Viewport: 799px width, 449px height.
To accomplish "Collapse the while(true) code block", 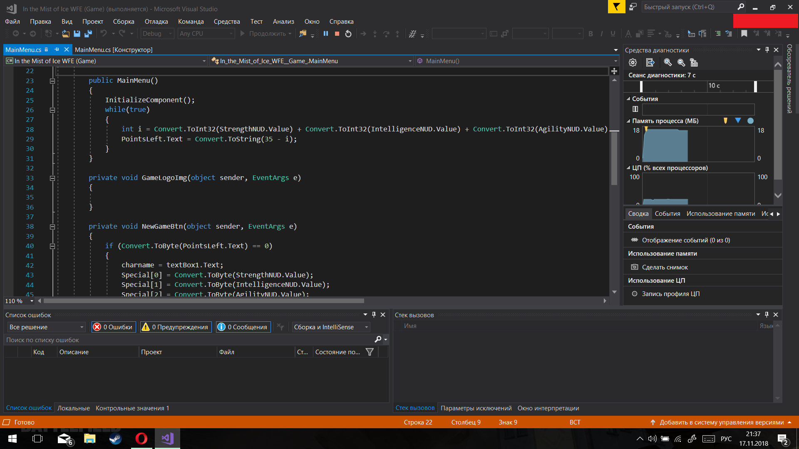I will tap(52, 110).
